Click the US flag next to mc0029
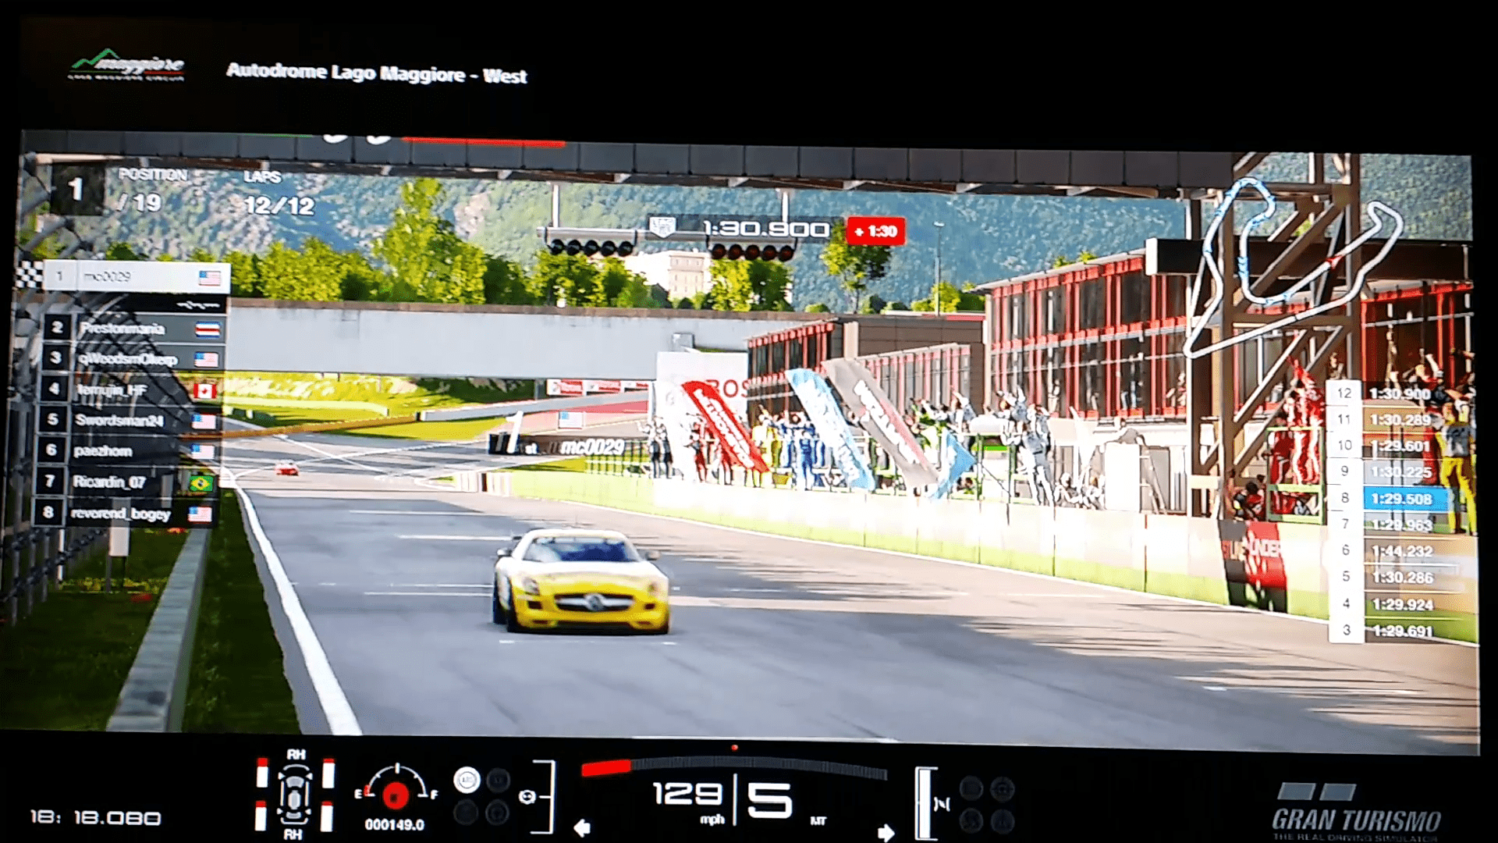The height and width of the screenshot is (843, 1498). coord(210,277)
